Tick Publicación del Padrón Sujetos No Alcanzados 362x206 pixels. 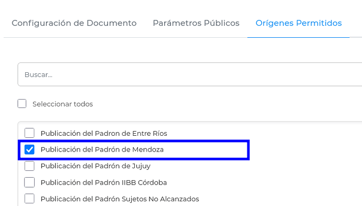pyautogui.click(x=29, y=199)
